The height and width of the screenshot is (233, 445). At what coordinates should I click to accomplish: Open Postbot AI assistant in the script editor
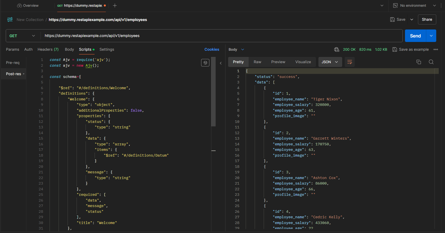click(x=205, y=62)
